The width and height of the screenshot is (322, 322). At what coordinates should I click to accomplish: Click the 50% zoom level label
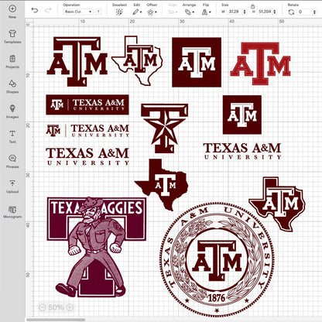click(56, 307)
